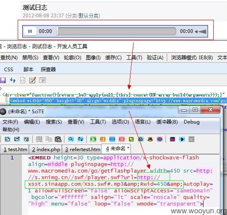
Task: Click the find magnifier icon in SciTE toolbar
Action: [x=71, y=139]
